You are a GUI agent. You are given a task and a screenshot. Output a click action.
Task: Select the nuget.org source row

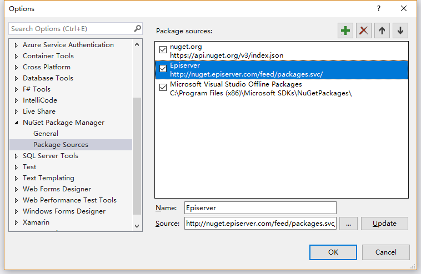click(282, 51)
